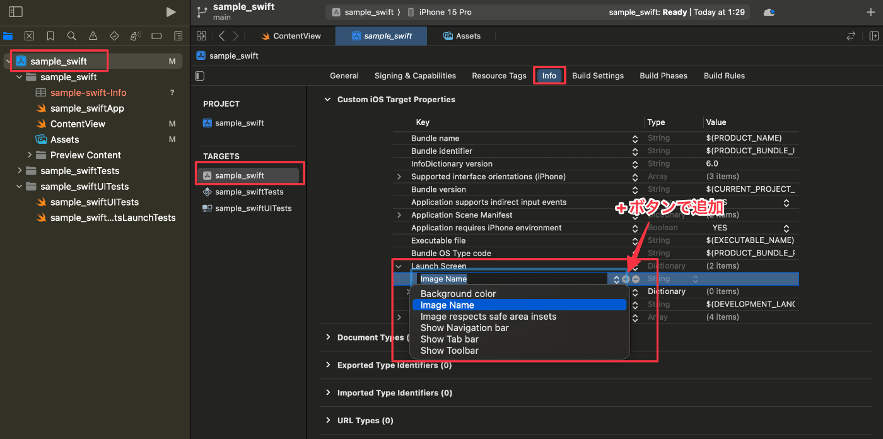Go back with the left chevron

click(221, 36)
